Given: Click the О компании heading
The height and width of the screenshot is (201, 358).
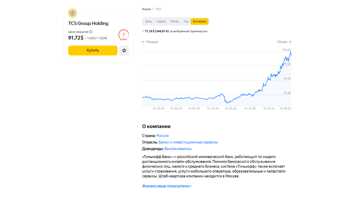Looking at the screenshot, I should coord(156,127).
